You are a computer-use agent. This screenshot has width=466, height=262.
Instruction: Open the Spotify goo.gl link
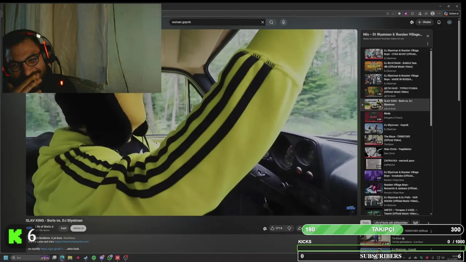(52, 249)
